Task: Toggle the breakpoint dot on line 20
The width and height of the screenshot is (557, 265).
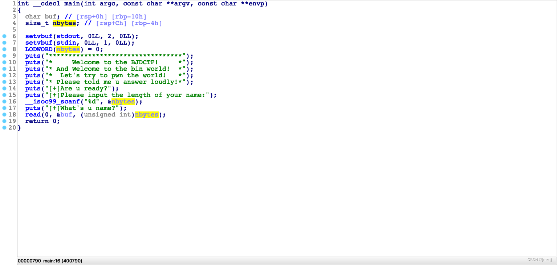Action: pyautogui.click(x=4, y=128)
